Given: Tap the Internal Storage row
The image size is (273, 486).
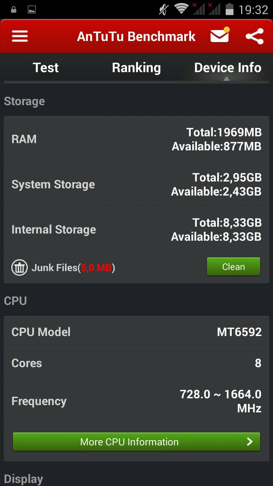Looking at the screenshot, I should point(136,230).
